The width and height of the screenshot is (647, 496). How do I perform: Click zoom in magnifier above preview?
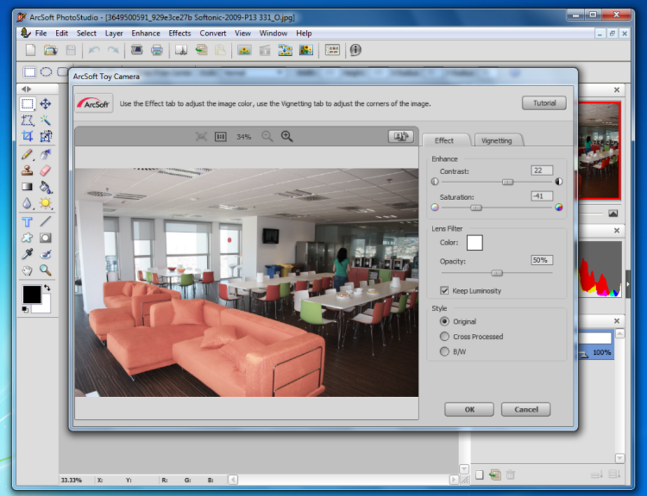(x=287, y=136)
